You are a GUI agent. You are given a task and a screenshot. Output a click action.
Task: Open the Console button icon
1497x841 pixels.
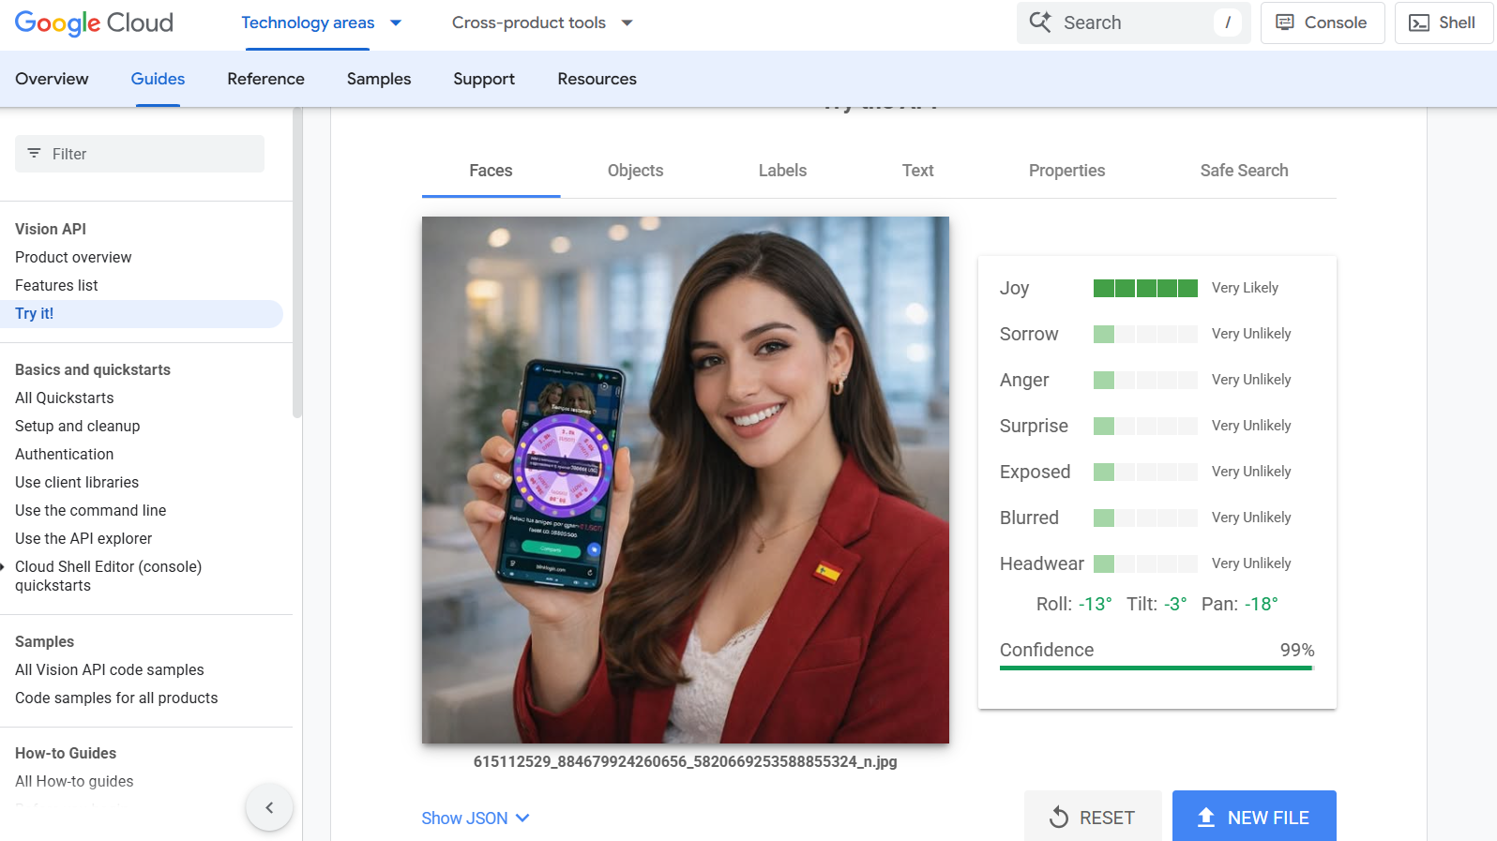pos(1285,23)
